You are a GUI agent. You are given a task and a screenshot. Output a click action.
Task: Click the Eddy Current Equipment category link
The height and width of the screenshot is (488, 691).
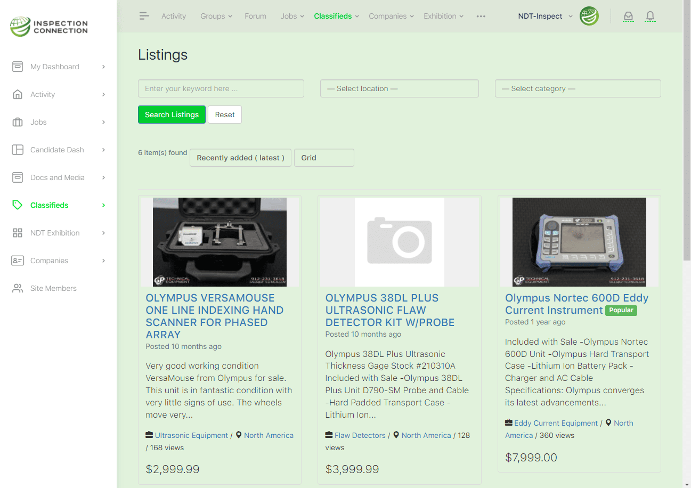point(556,423)
